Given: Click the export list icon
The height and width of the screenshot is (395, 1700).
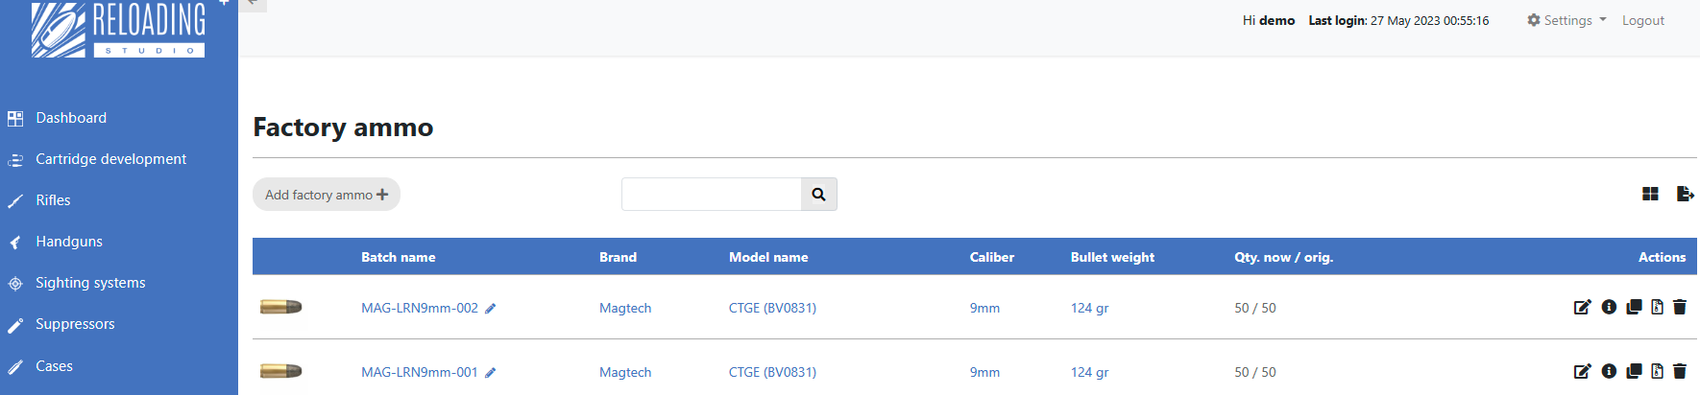Looking at the screenshot, I should tap(1685, 195).
